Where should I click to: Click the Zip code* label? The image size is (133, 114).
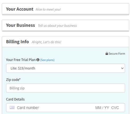click(13, 80)
